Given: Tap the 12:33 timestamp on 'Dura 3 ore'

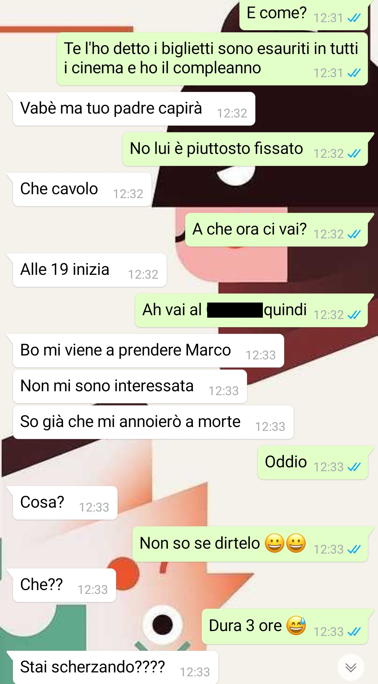Looking at the screenshot, I should click(328, 632).
